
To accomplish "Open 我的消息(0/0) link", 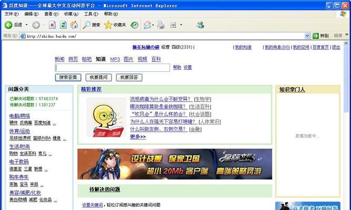I will click(277, 47).
